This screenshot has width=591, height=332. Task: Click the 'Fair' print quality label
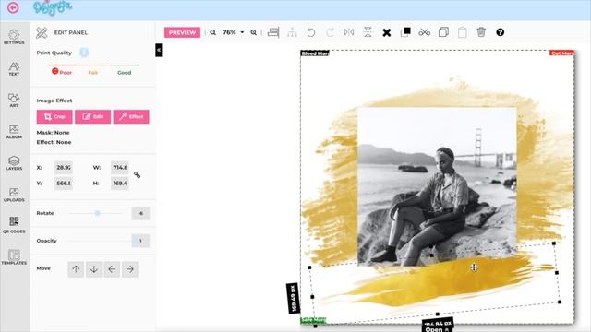[93, 73]
